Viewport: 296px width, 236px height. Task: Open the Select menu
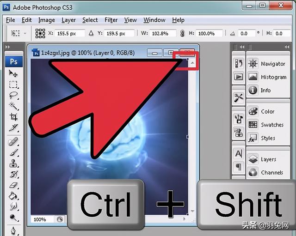(90, 20)
